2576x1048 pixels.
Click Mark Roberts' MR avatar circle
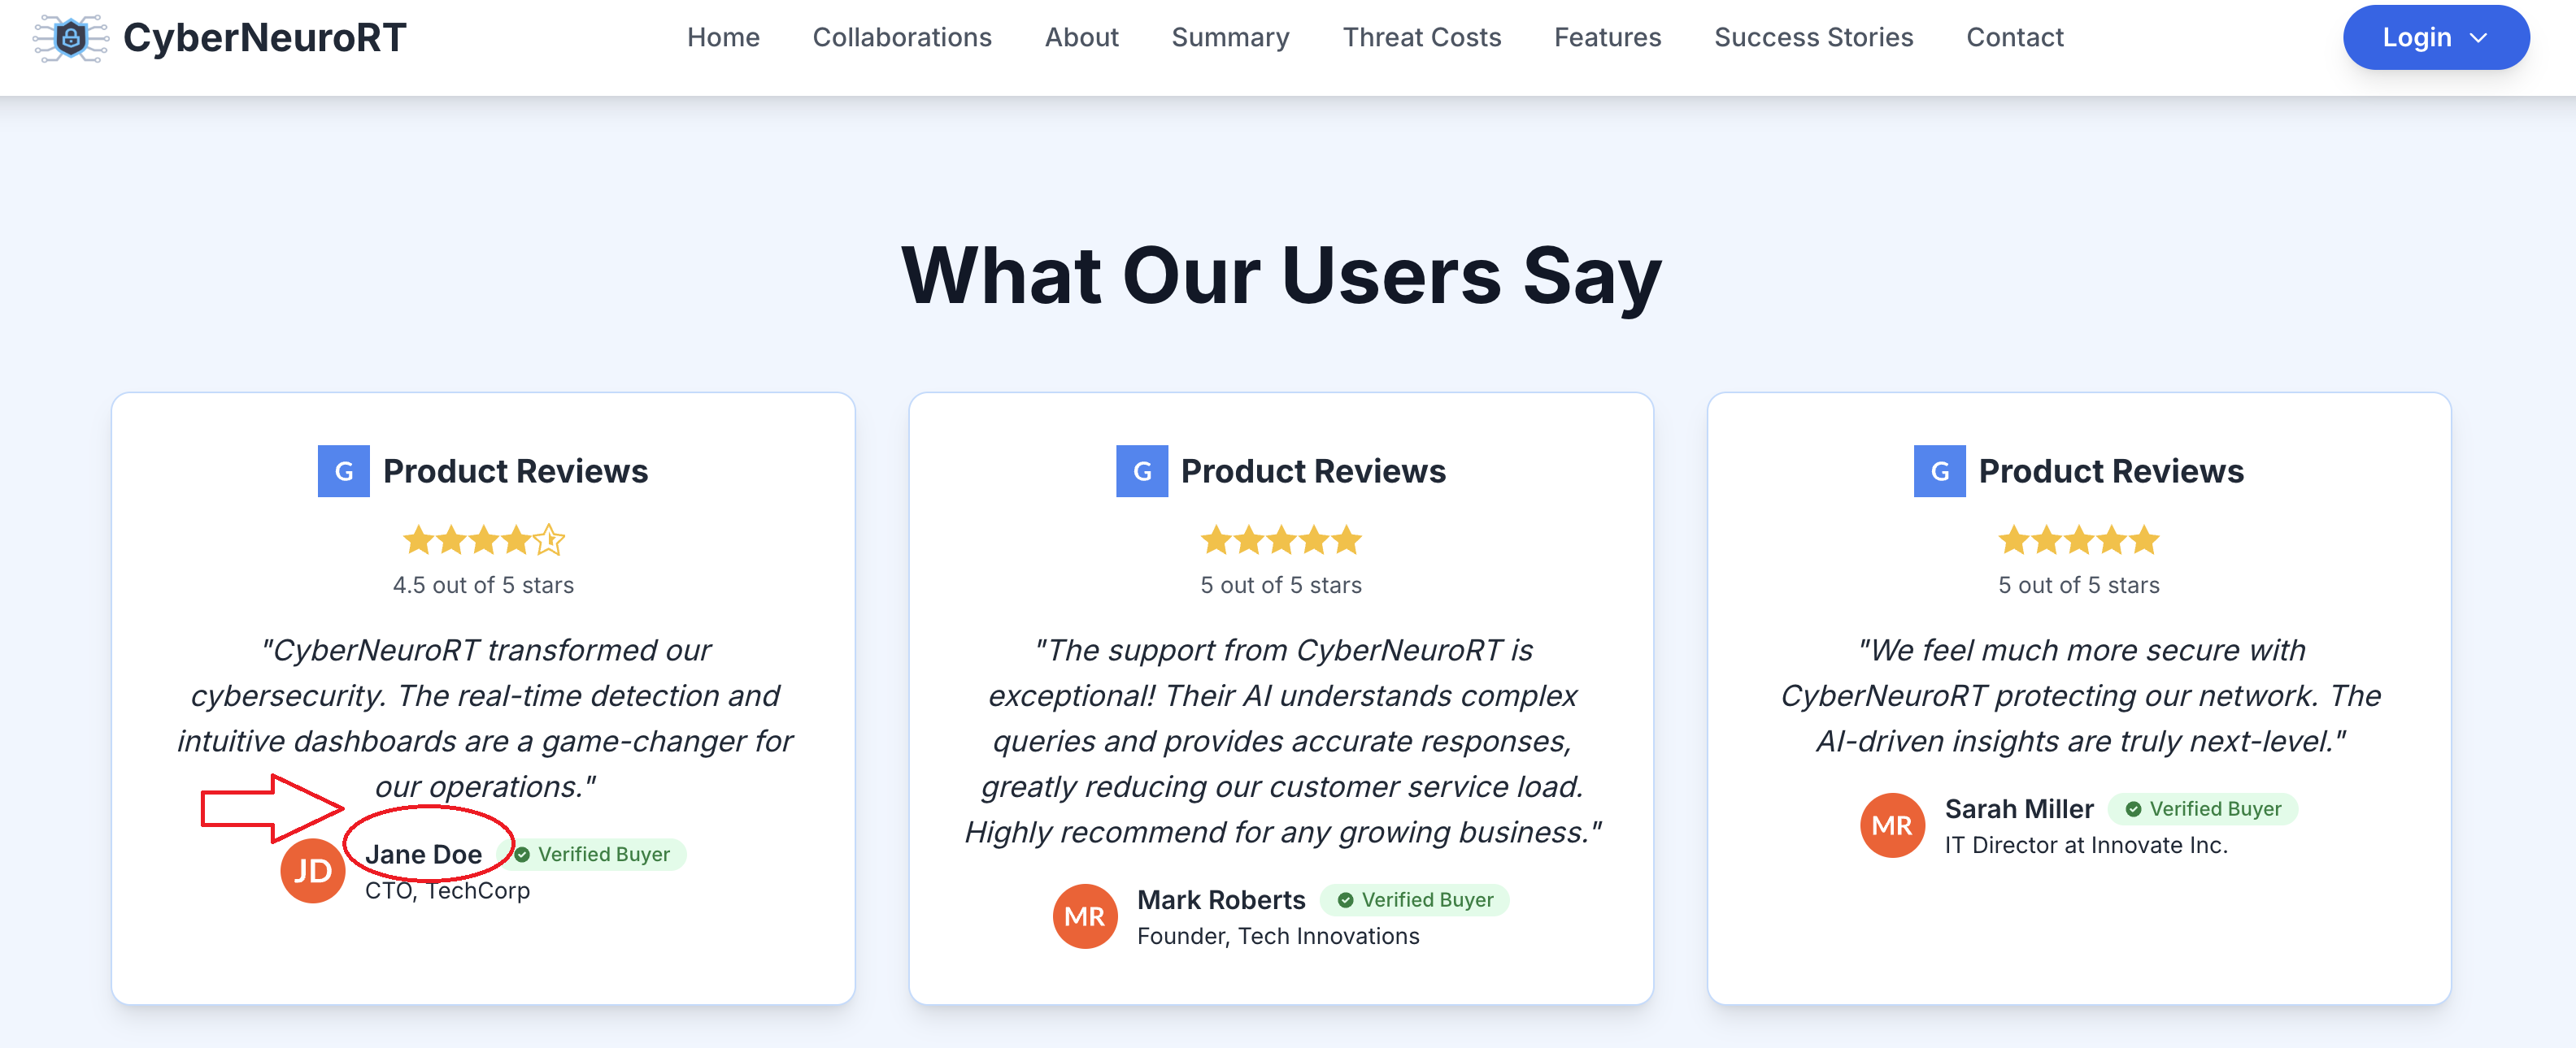tap(1084, 916)
